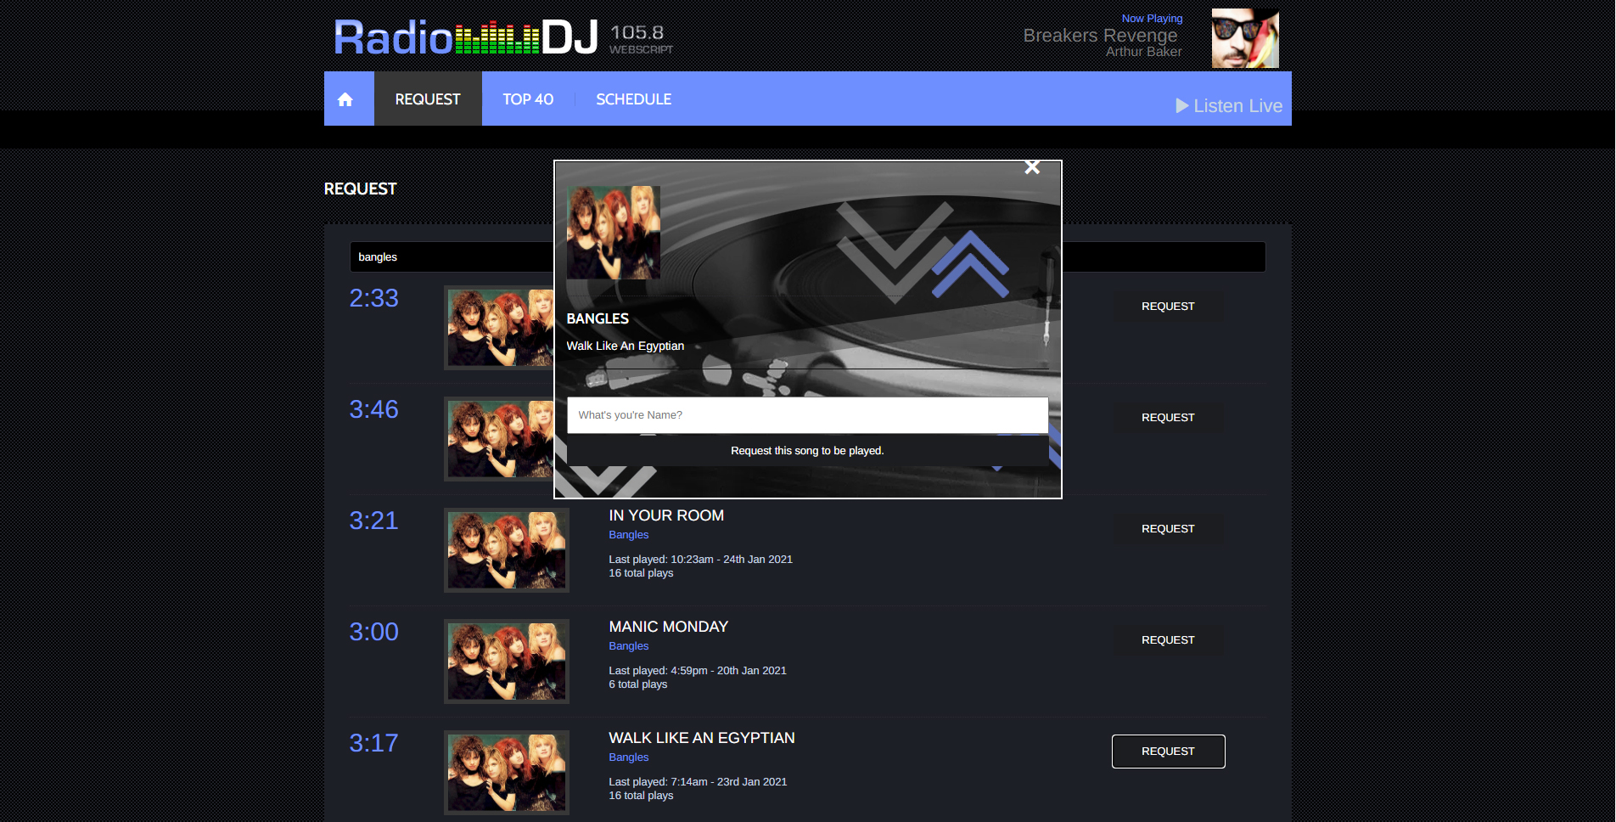
Task: Start the Listen Live stream
Action: (x=1228, y=106)
